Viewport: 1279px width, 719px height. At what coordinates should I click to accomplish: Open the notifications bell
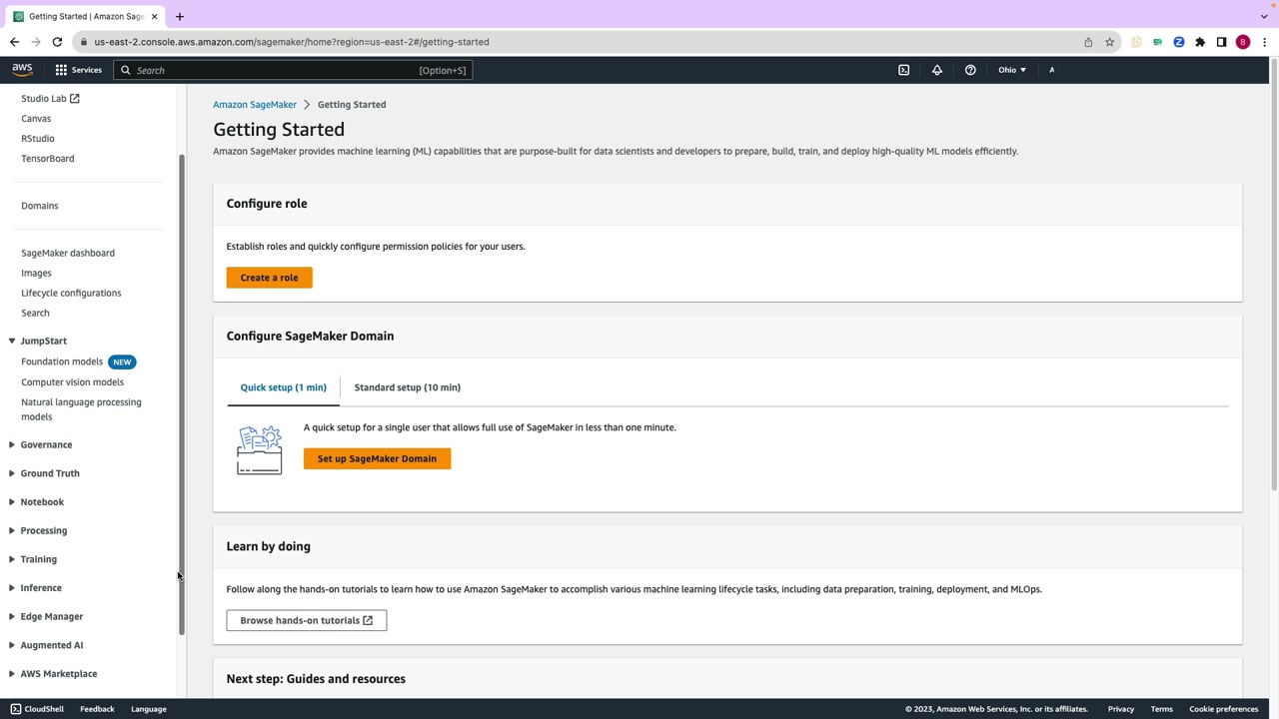click(937, 70)
